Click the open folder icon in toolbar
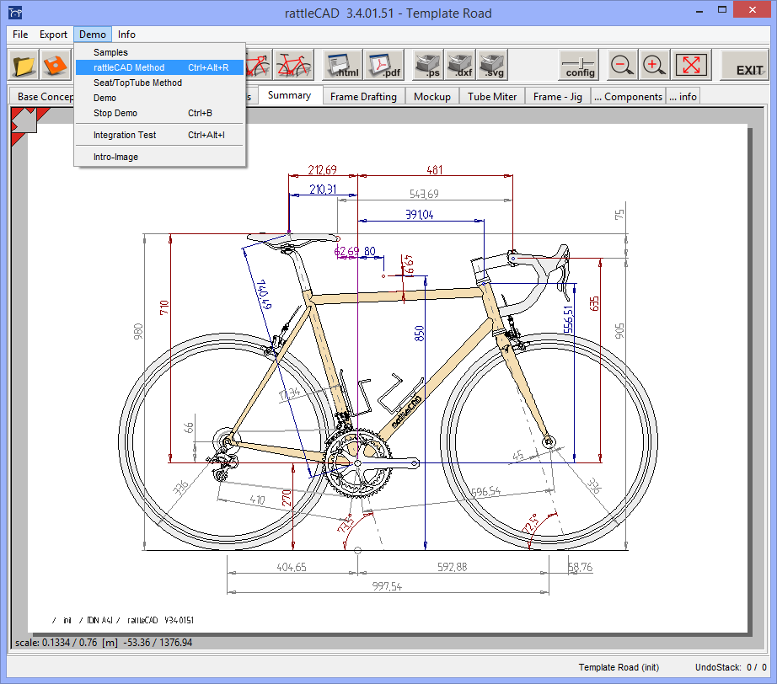The height and width of the screenshot is (684, 777). coord(23,65)
